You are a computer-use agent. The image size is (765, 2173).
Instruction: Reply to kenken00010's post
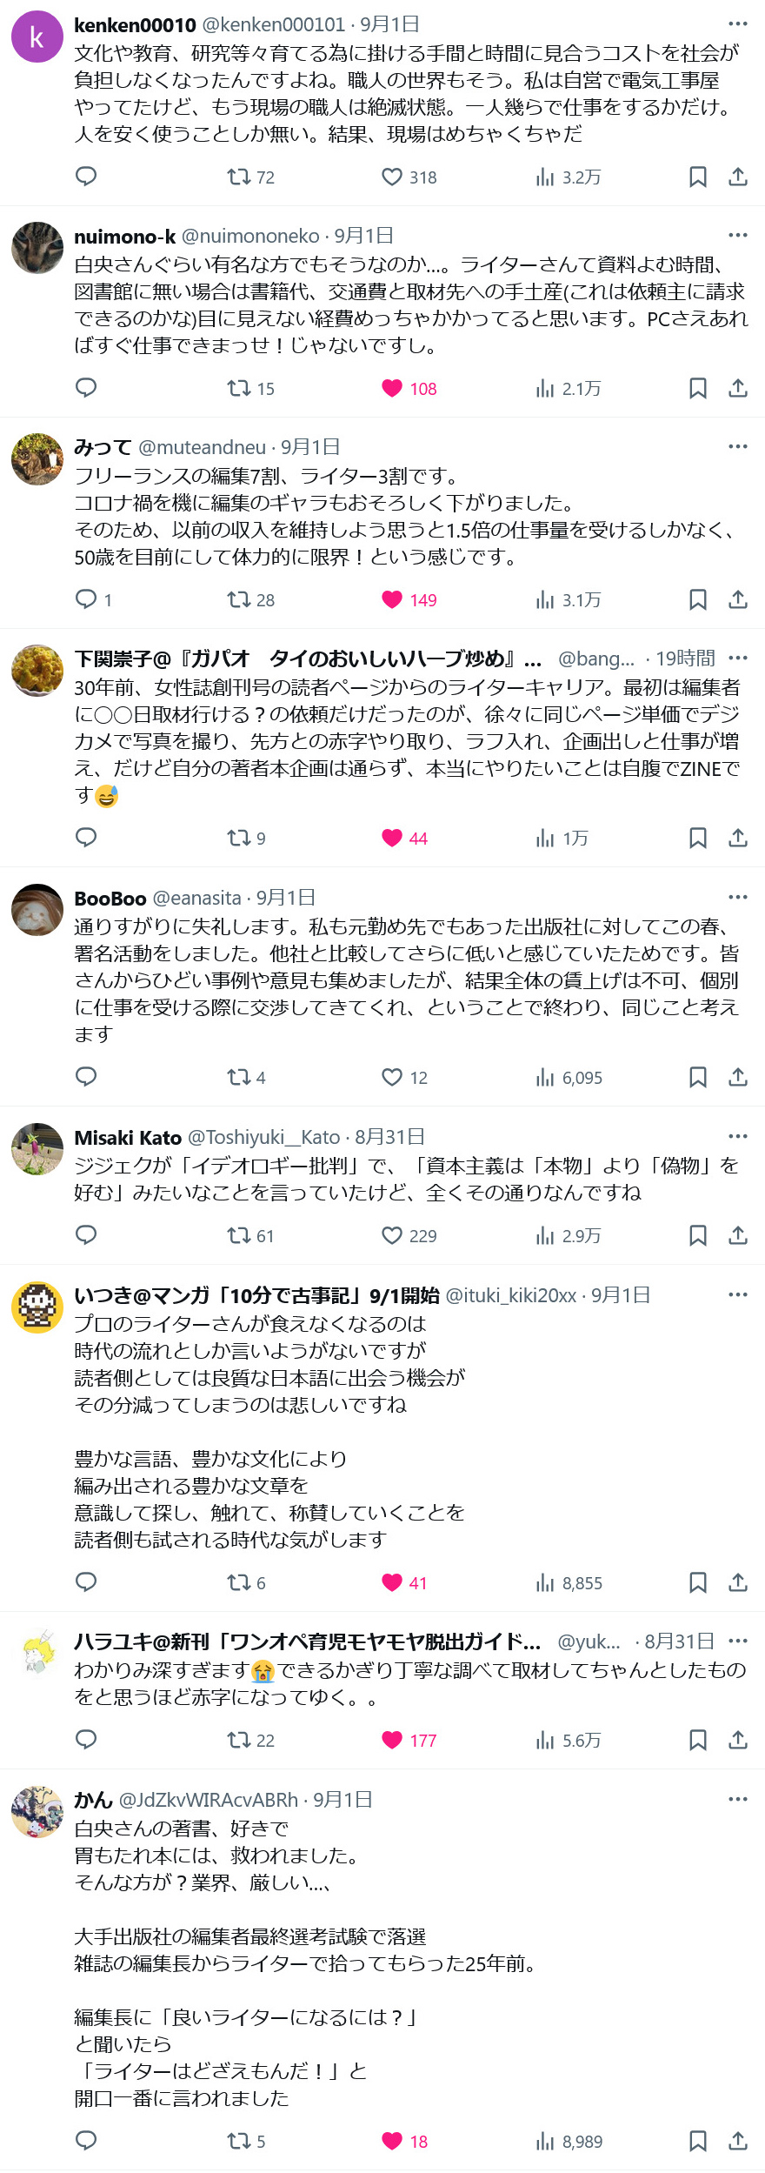tap(86, 177)
